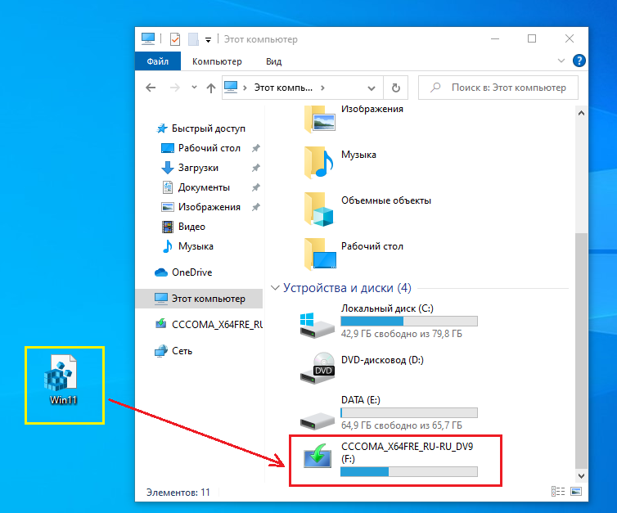Click pin icon next to Документы

click(256, 187)
